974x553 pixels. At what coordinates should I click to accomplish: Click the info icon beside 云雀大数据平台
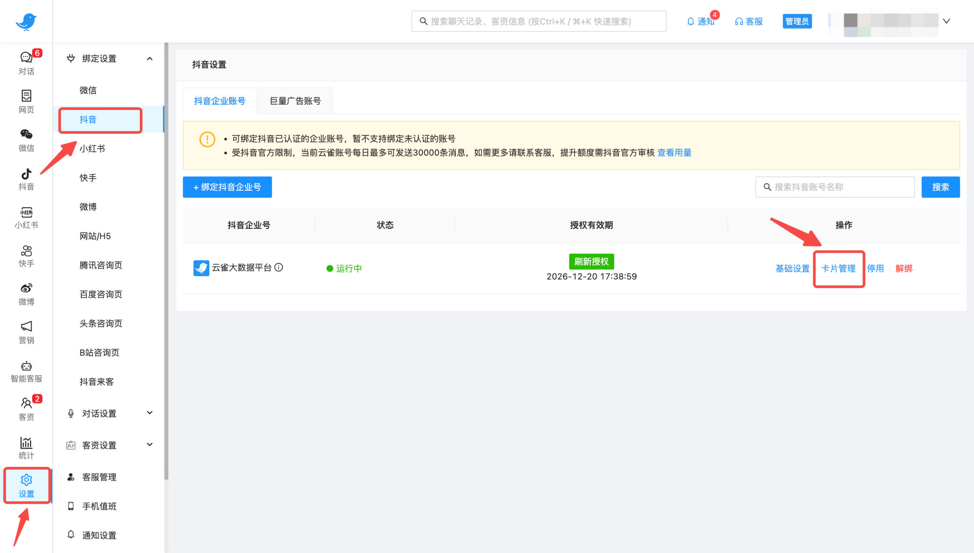point(279,267)
